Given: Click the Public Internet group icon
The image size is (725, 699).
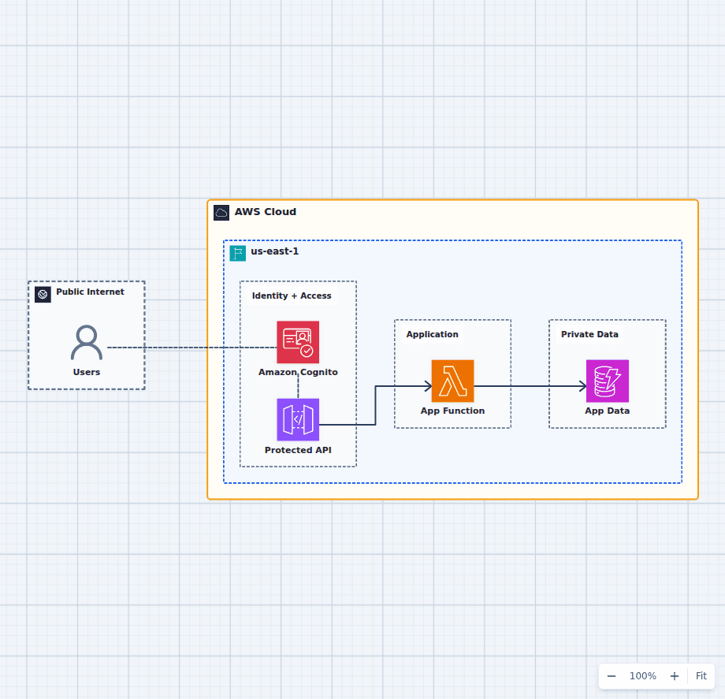Looking at the screenshot, I should tap(43, 295).
